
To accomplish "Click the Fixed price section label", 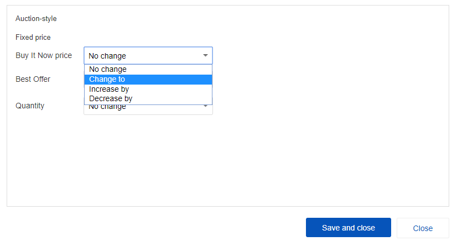I will (33, 38).
